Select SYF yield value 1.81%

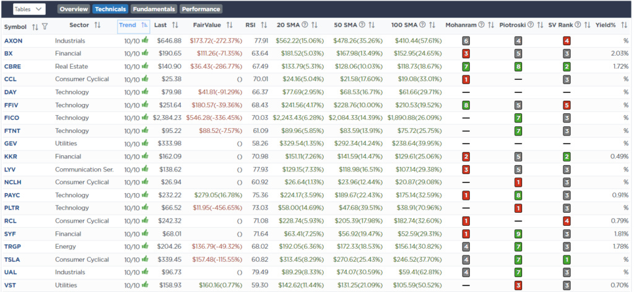click(x=621, y=233)
